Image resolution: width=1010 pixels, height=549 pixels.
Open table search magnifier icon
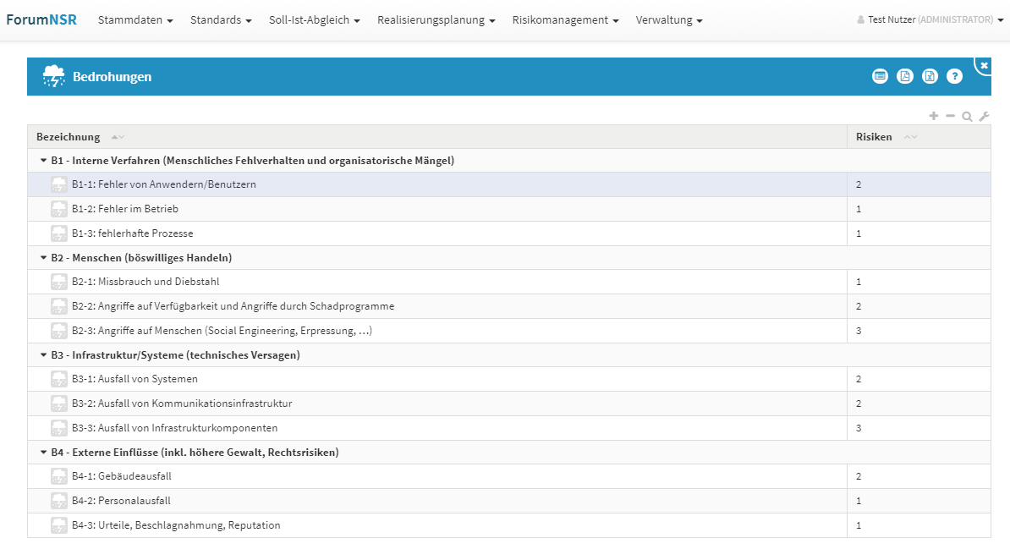[967, 117]
